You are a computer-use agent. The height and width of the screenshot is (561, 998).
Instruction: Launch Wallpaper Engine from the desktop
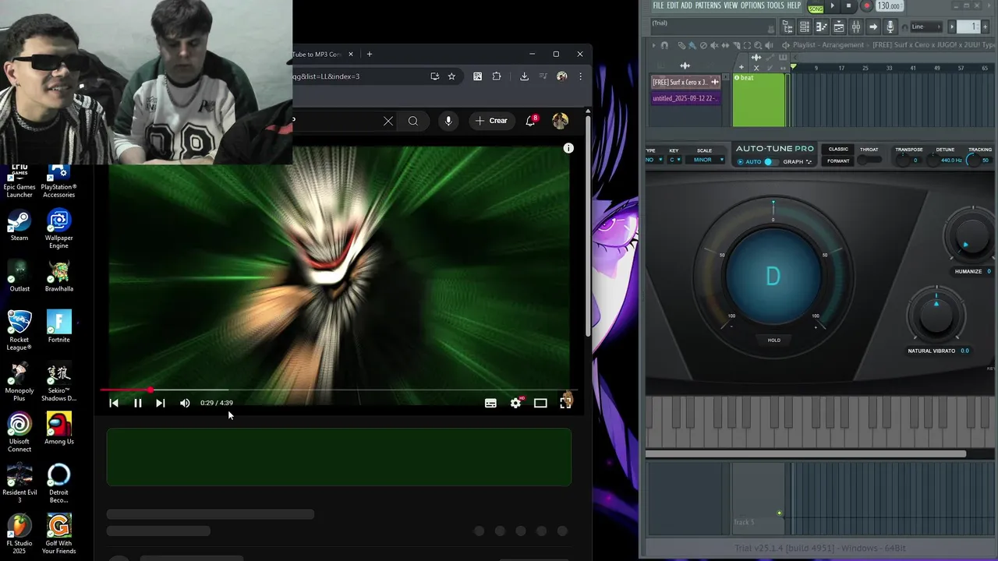pyautogui.click(x=58, y=229)
